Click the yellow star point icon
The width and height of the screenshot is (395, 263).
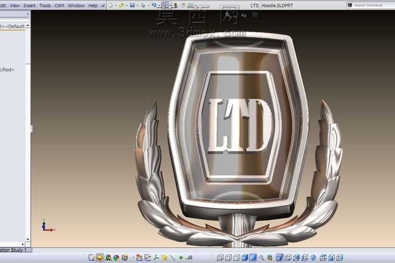click(164, 257)
